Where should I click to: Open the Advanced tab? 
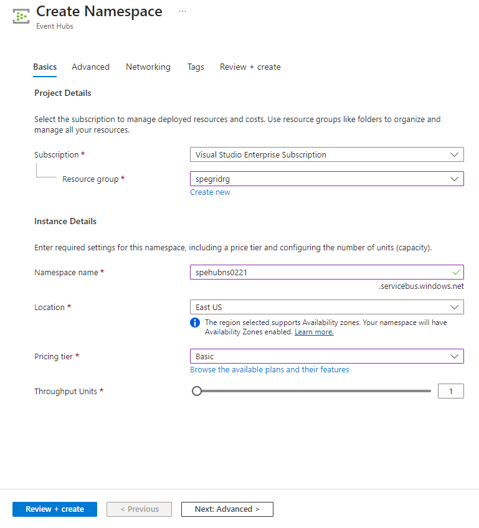tap(90, 67)
